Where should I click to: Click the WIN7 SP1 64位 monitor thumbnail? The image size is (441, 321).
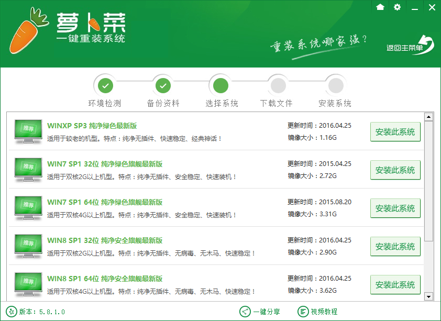(28, 208)
